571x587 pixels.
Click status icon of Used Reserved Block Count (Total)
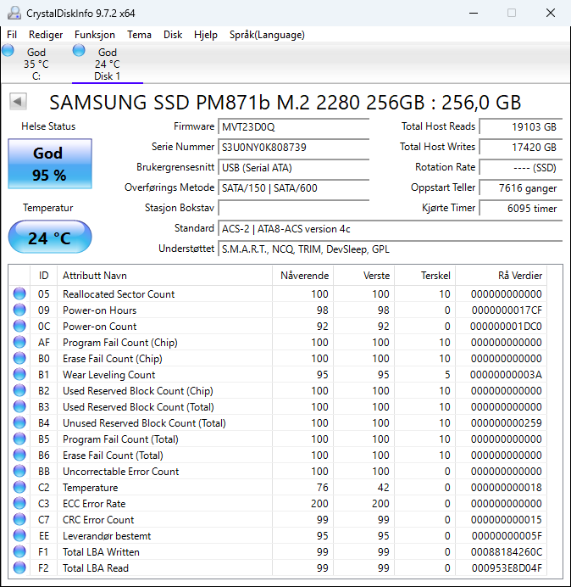click(x=19, y=406)
